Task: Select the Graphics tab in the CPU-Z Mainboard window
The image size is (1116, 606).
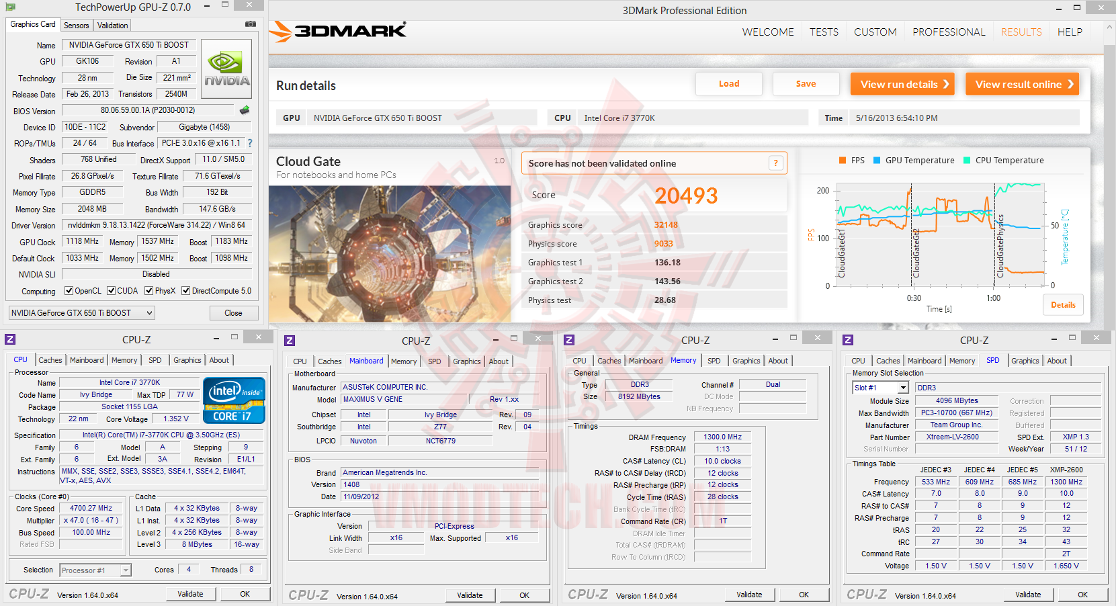Action: pos(466,361)
